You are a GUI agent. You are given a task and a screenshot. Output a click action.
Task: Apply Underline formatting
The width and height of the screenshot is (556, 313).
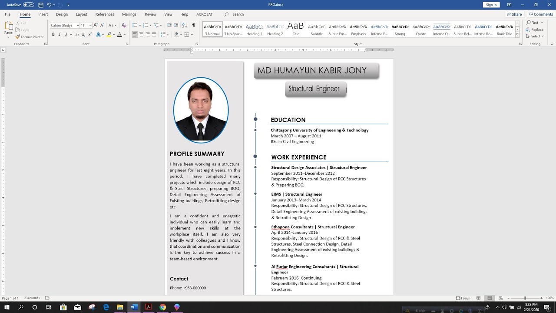[66, 34]
